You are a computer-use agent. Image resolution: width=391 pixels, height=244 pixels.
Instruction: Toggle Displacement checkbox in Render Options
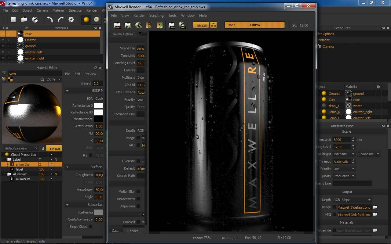point(138,199)
